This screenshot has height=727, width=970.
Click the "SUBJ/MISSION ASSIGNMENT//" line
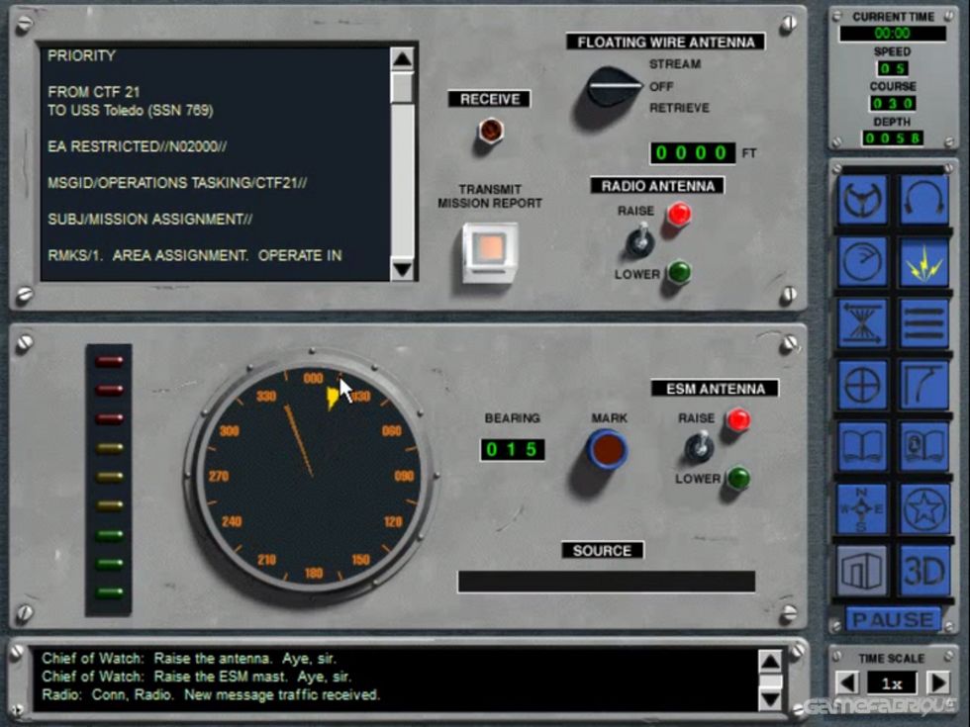(x=150, y=220)
